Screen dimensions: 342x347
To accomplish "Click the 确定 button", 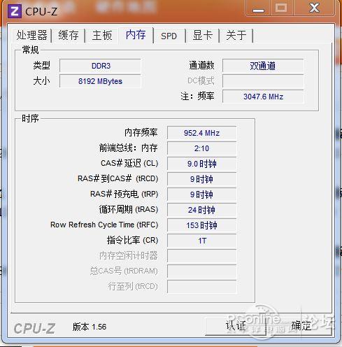I will [301, 326].
